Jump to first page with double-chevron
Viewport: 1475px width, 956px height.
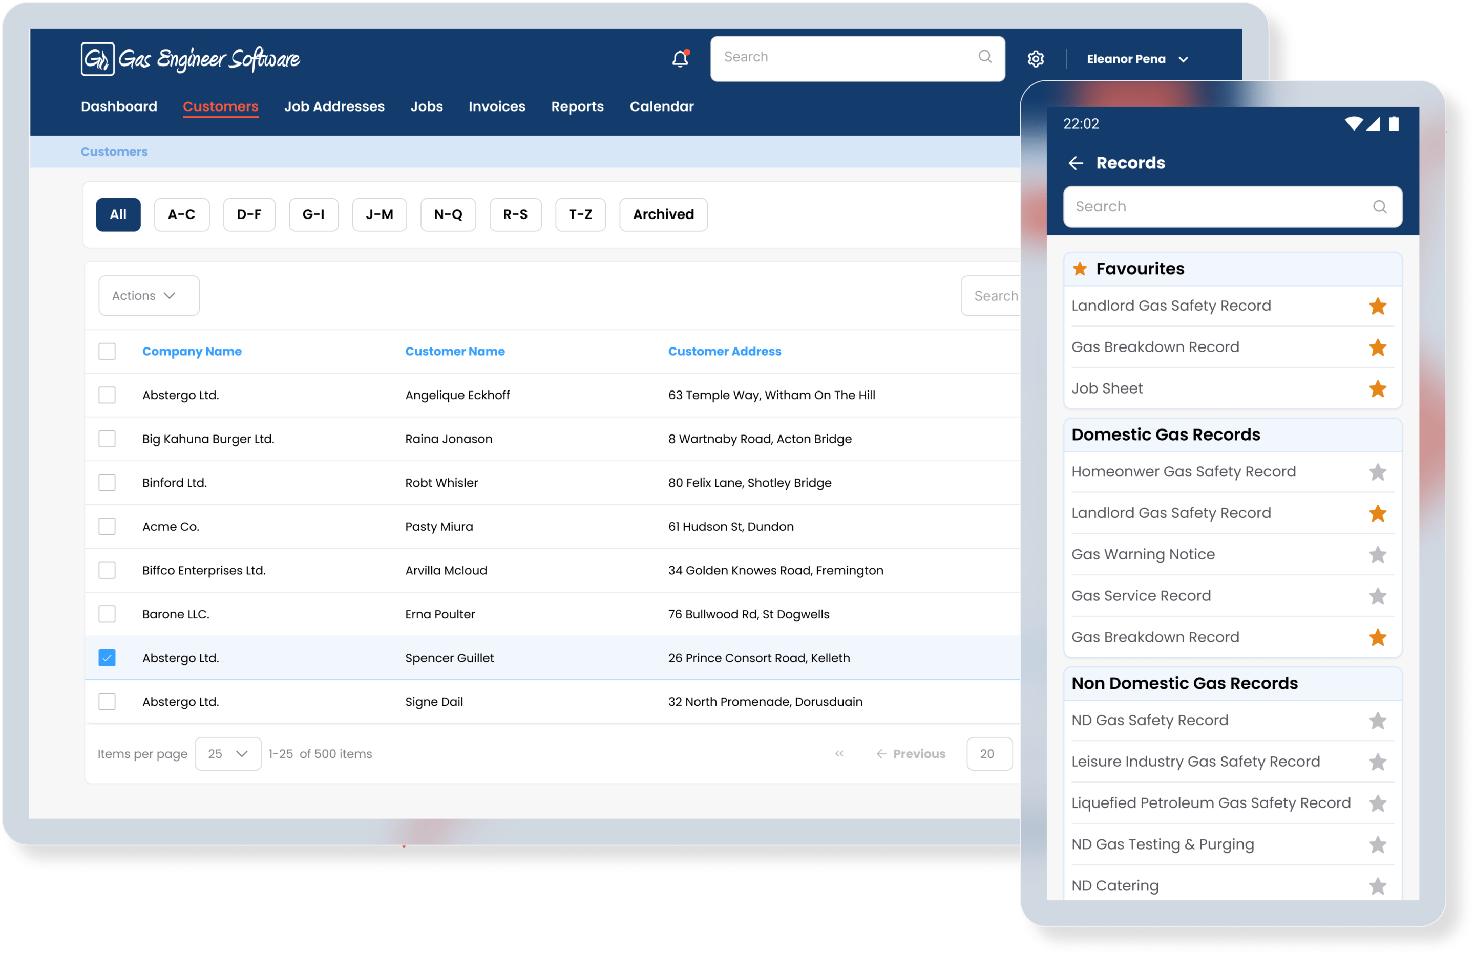[x=839, y=753]
